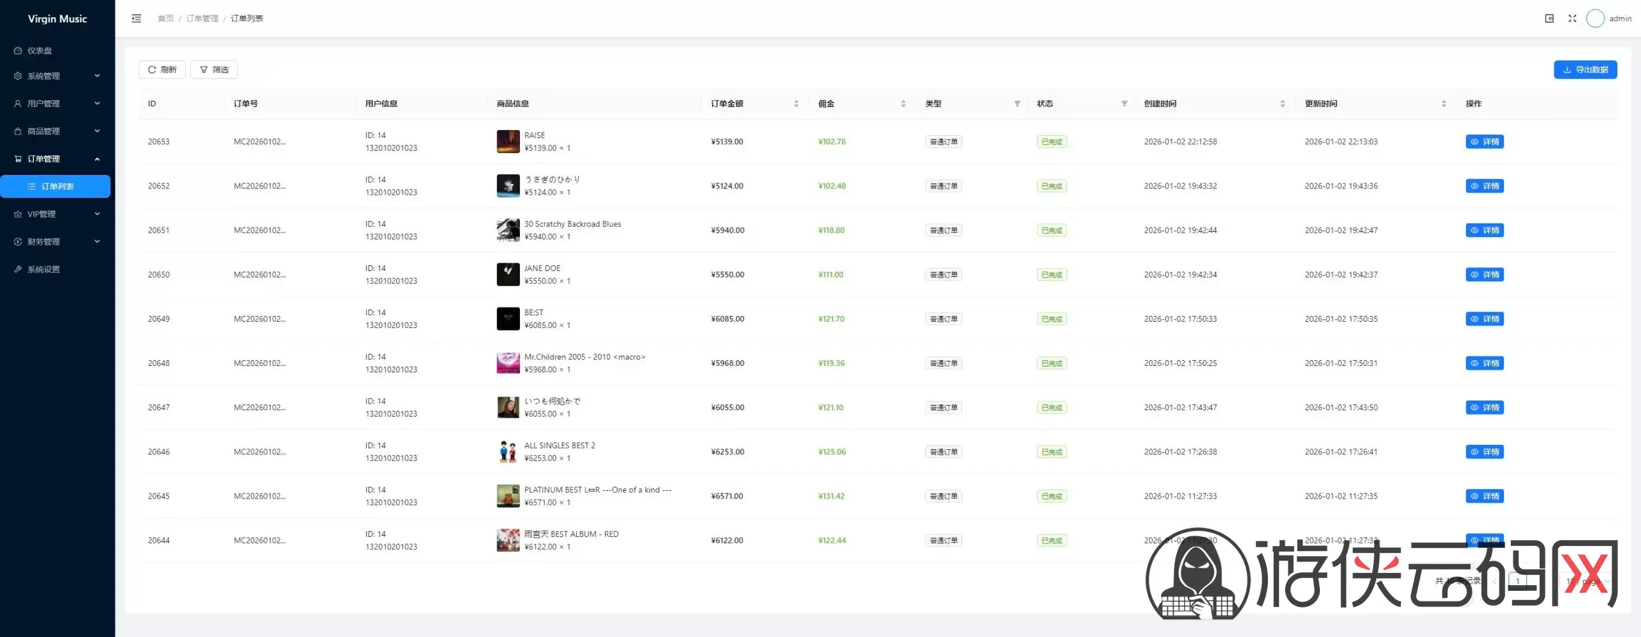The width and height of the screenshot is (1641, 637).
Task: Collapse the 订单管理 sidebar menu
Action: tap(56, 159)
